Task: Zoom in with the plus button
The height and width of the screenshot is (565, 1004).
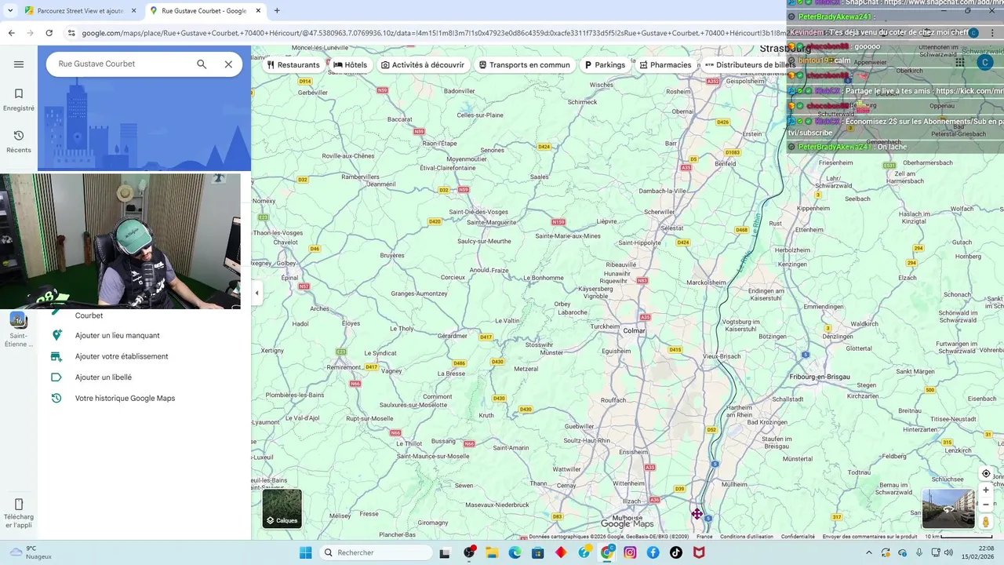Action: click(x=986, y=490)
